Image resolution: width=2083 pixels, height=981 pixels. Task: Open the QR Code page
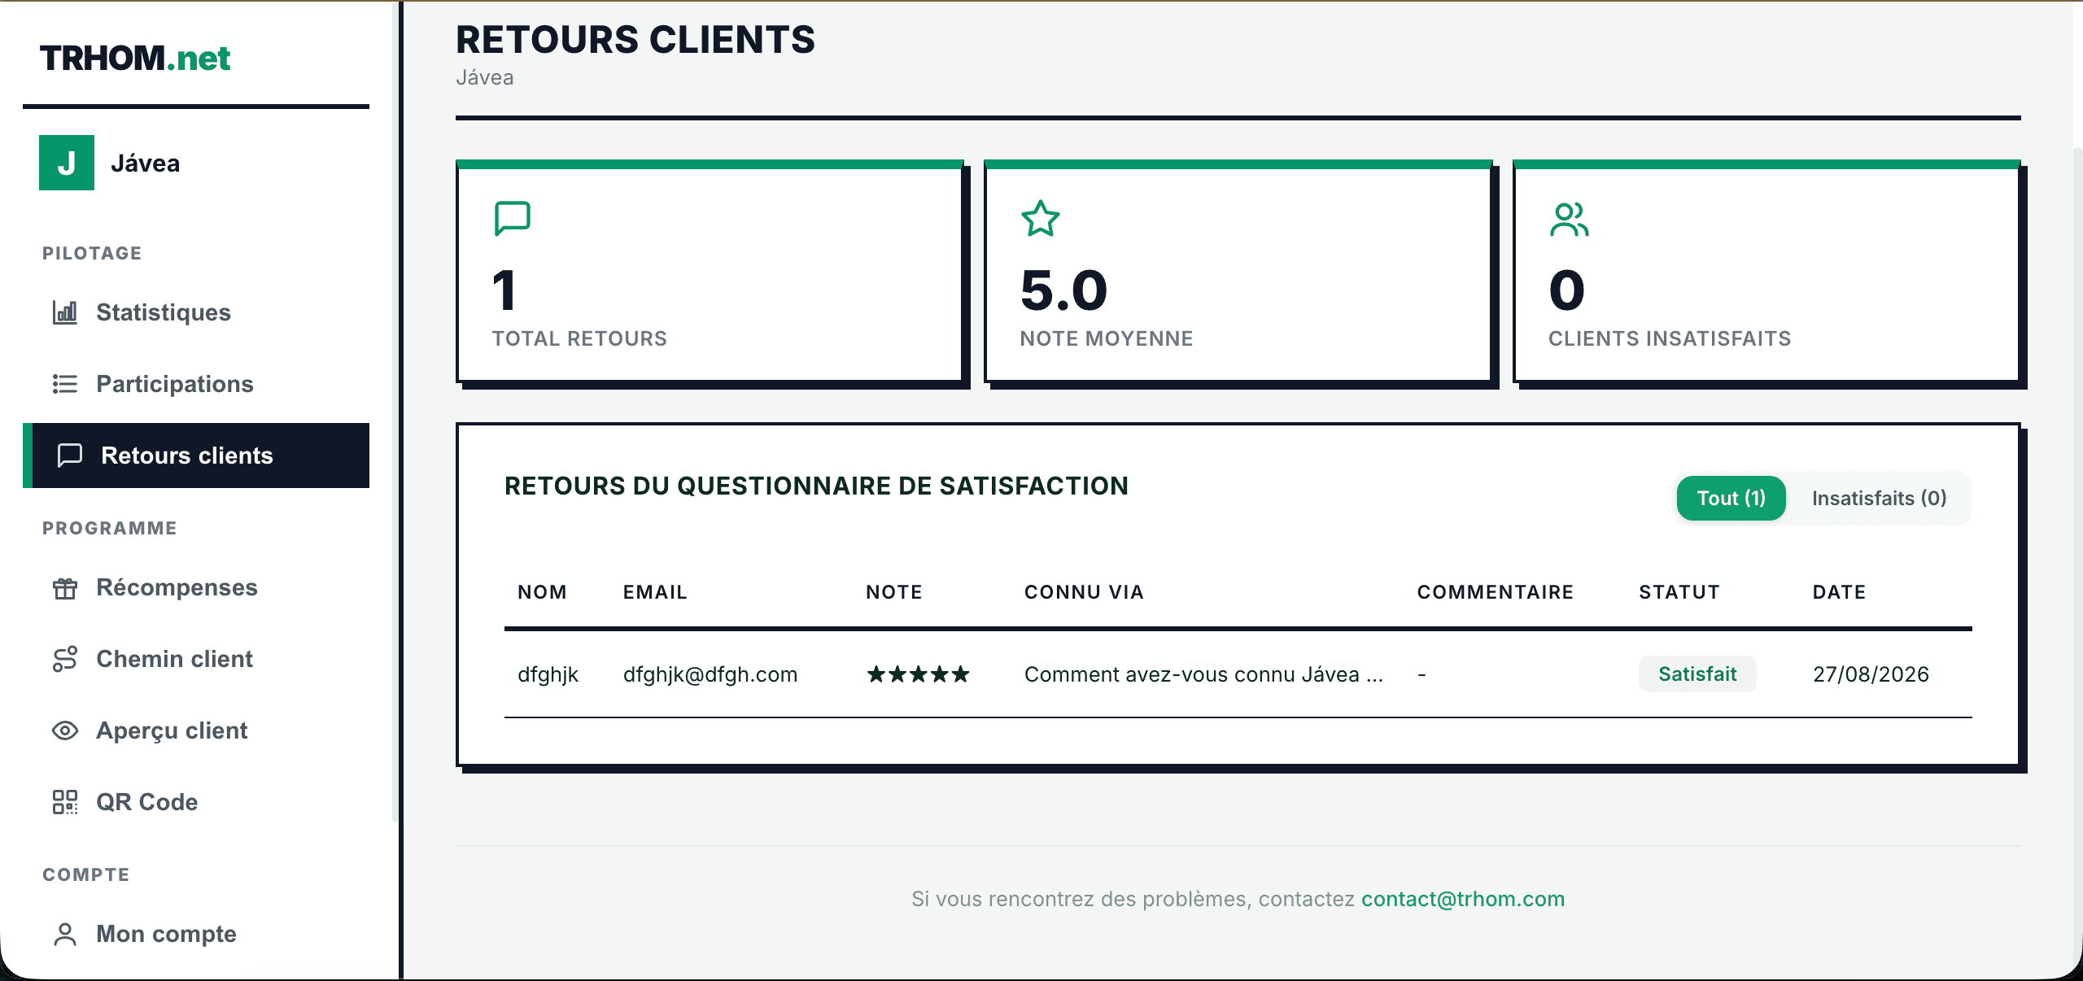point(196,802)
